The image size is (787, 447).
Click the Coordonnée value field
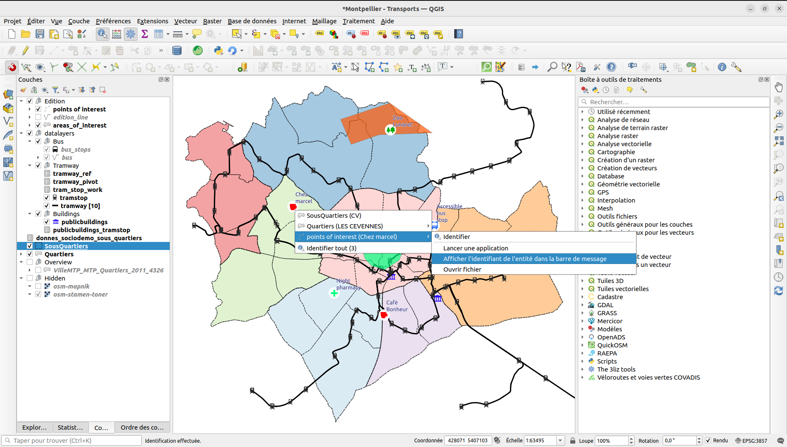468,441
